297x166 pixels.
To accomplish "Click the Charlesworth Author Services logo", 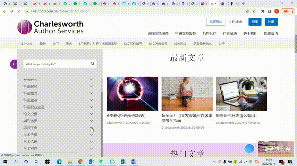I will [x=50, y=27].
